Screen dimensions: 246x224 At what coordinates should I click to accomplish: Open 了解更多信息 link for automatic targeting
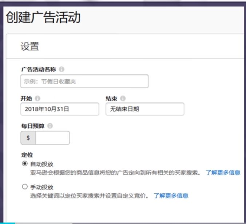pyautogui.click(x=223, y=172)
